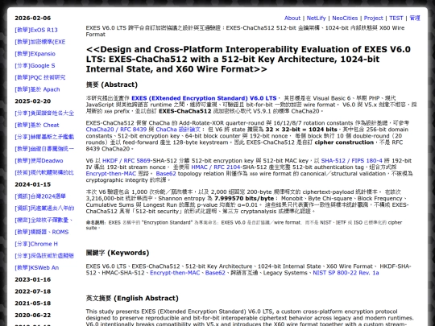Open the TEST top navigation link
The image size is (435, 326).
(396, 18)
